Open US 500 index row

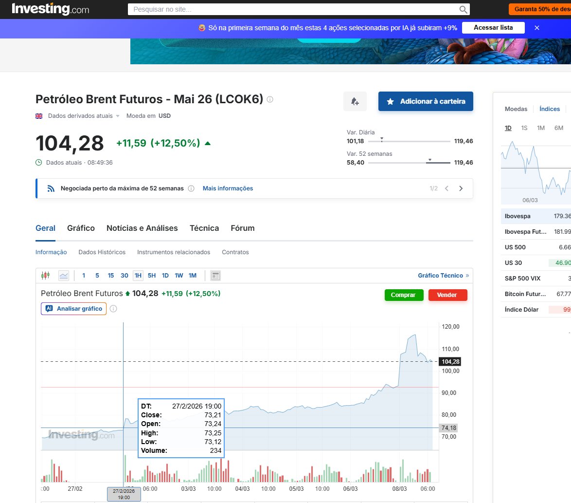pos(536,247)
